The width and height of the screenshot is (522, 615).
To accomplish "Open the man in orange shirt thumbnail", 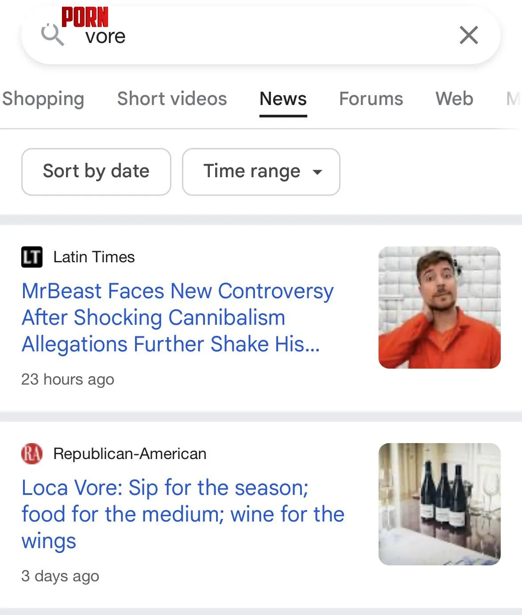I will click(x=440, y=307).
